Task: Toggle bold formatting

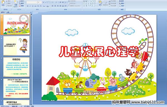Action: tap(28, 6)
